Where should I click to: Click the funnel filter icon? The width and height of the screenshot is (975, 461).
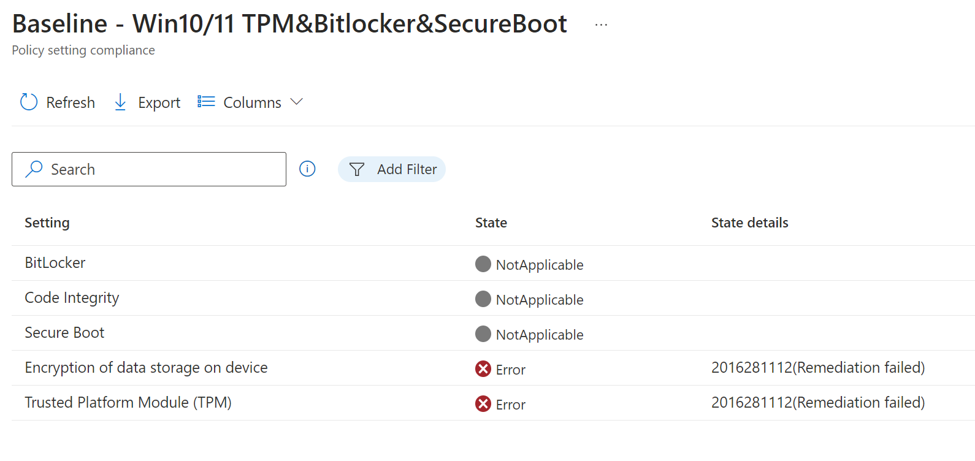[357, 169]
